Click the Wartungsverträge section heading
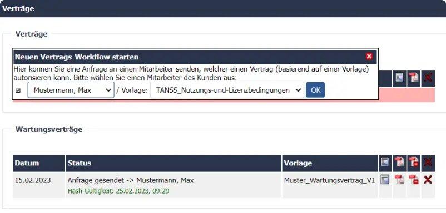The image size is (446, 213). tap(49, 130)
